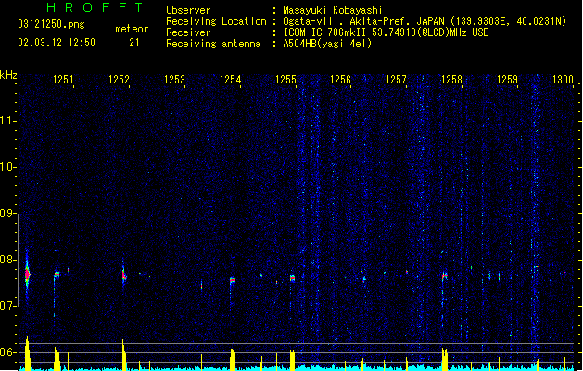Click the 1.1 kHz axis label
583x371 pixels.
(7, 121)
